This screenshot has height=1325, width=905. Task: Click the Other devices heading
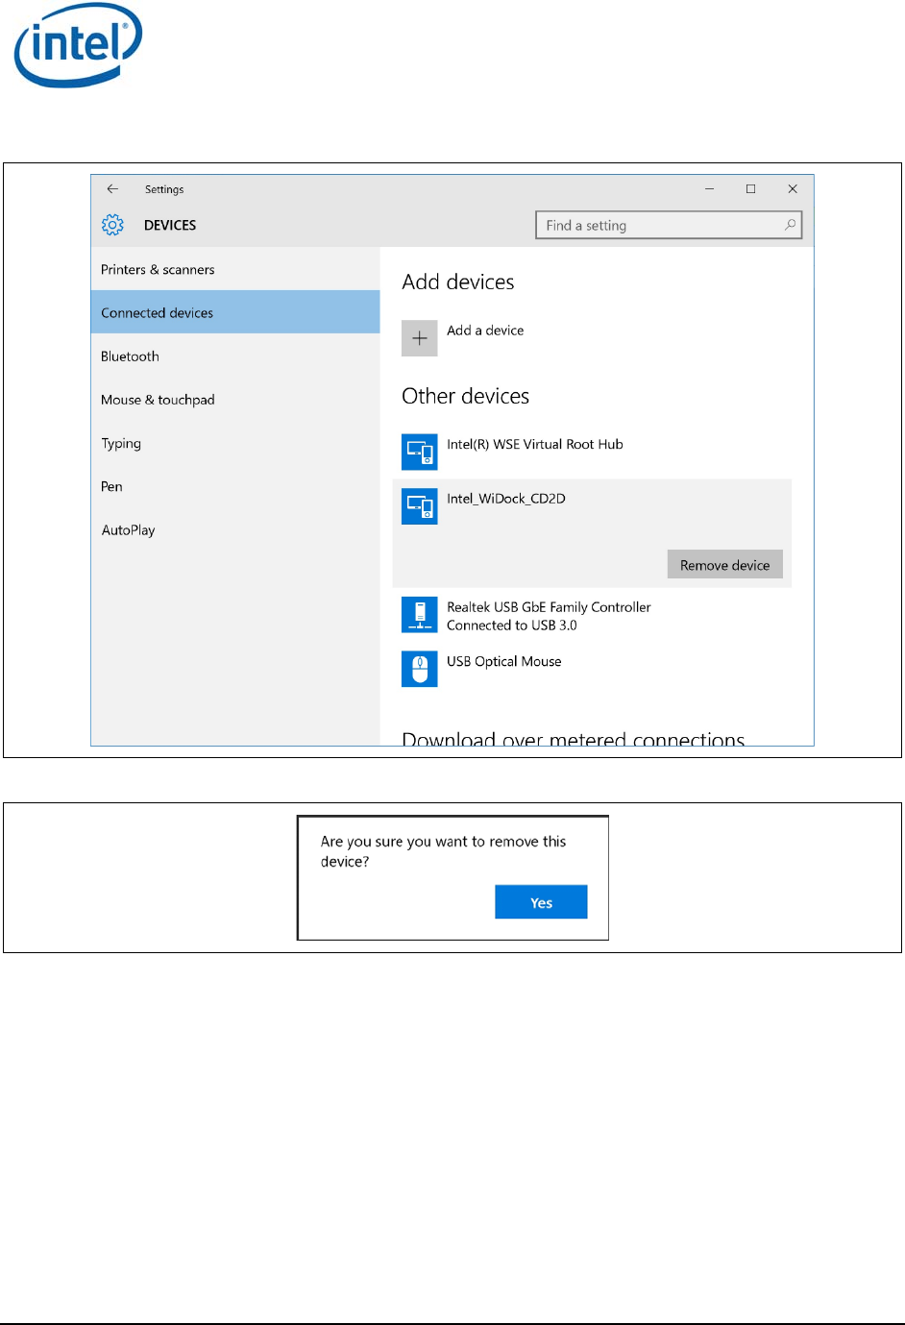pyautogui.click(x=466, y=396)
